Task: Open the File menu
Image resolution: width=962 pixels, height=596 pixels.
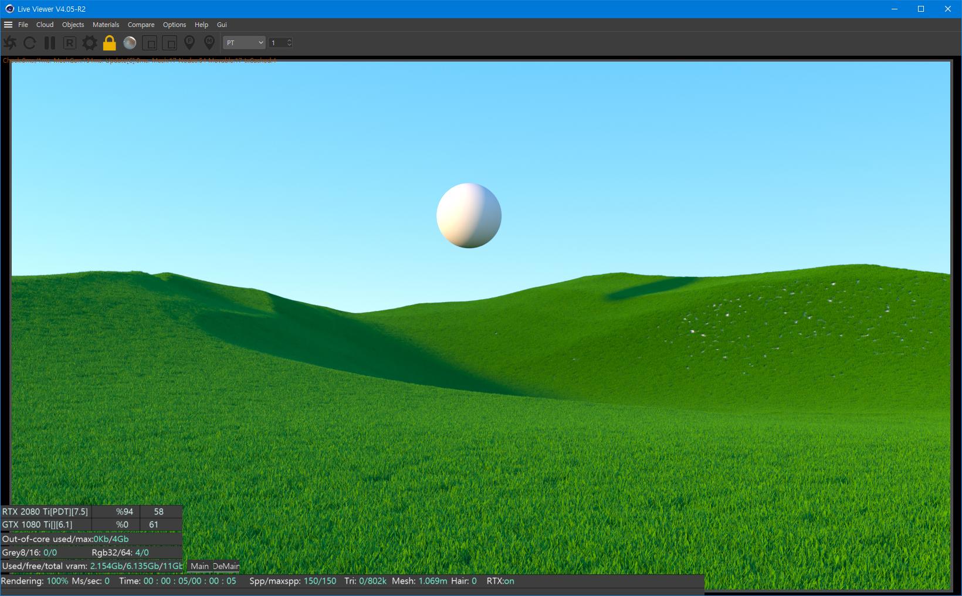Action: tap(23, 25)
